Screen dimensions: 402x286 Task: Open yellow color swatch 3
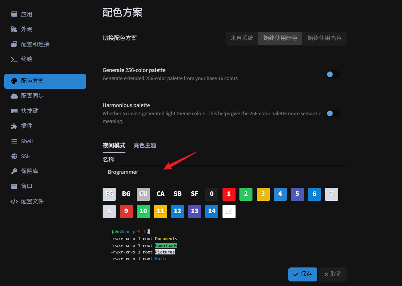(263, 194)
